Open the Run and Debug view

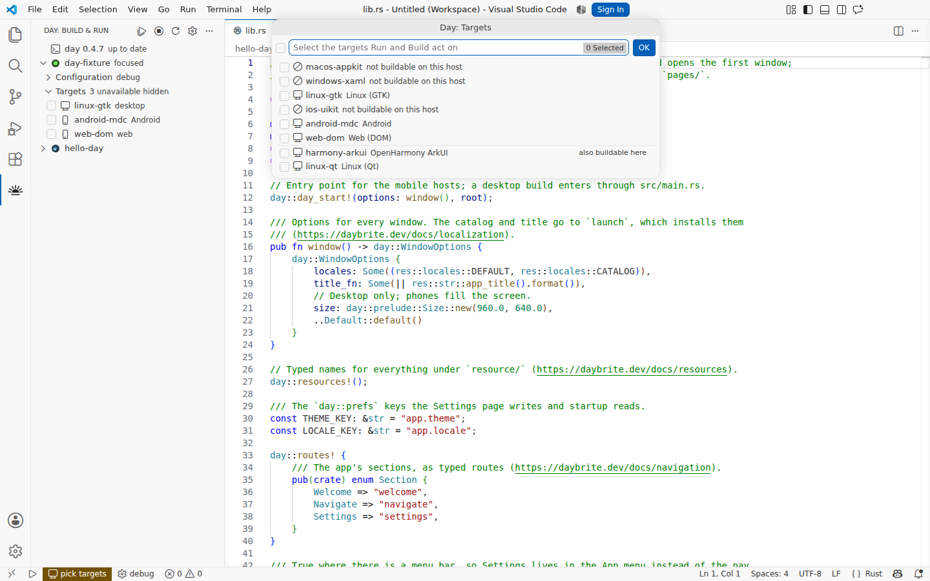pos(15,128)
